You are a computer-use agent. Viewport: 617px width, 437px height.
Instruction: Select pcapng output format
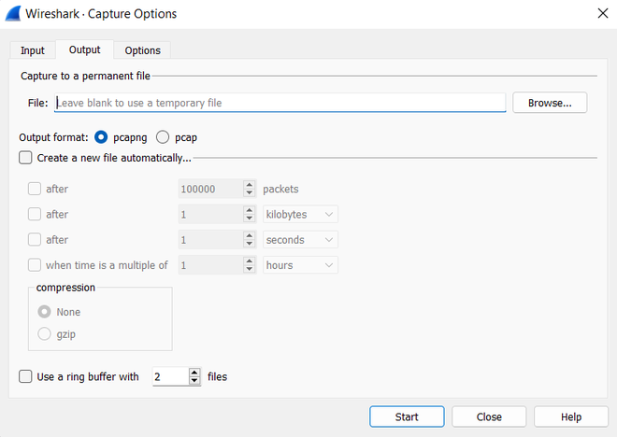(x=101, y=137)
